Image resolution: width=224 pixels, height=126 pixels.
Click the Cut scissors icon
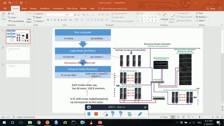pyautogui.click(x=9, y=13)
